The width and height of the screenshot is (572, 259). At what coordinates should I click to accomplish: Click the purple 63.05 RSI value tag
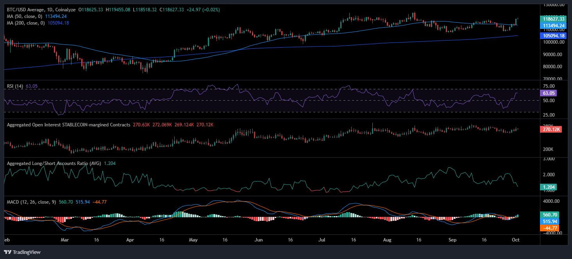(548, 93)
